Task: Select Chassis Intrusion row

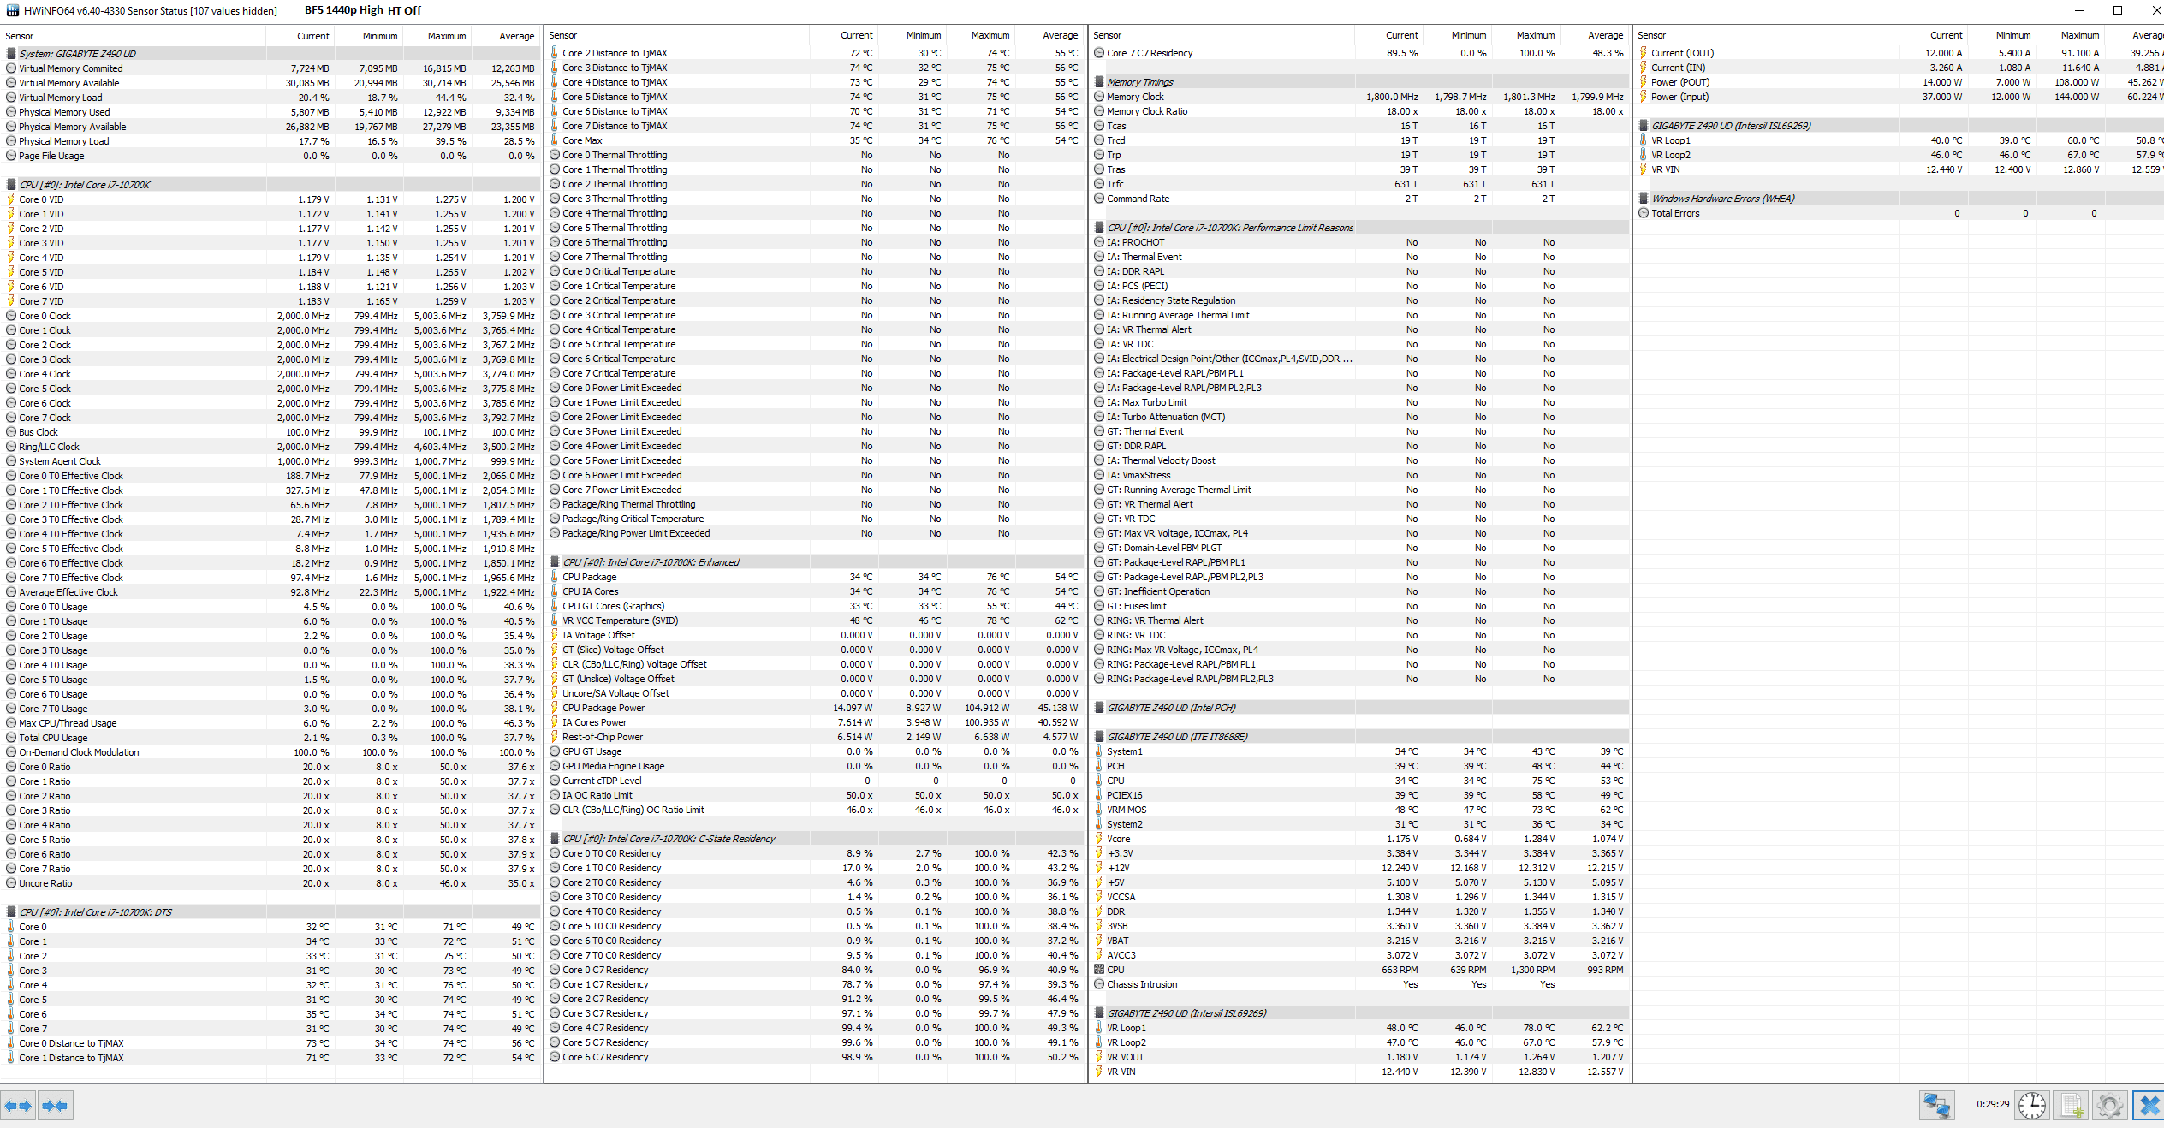Action: coord(1359,984)
